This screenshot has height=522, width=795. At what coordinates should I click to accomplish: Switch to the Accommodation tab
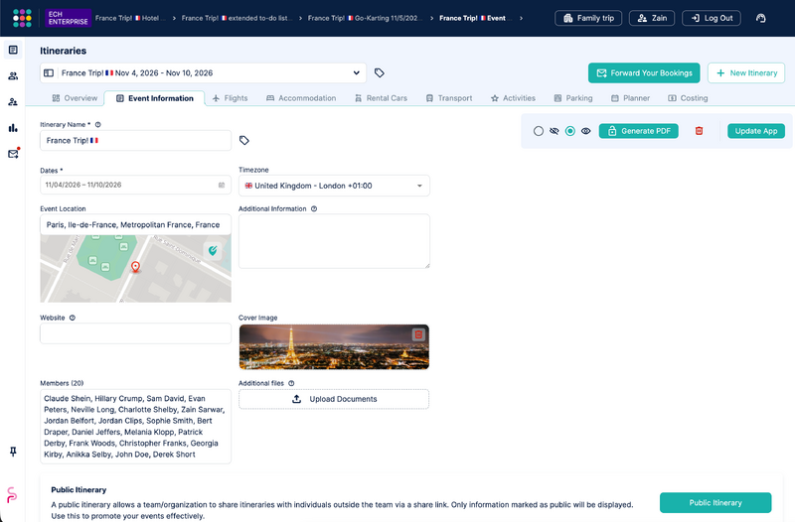click(301, 98)
